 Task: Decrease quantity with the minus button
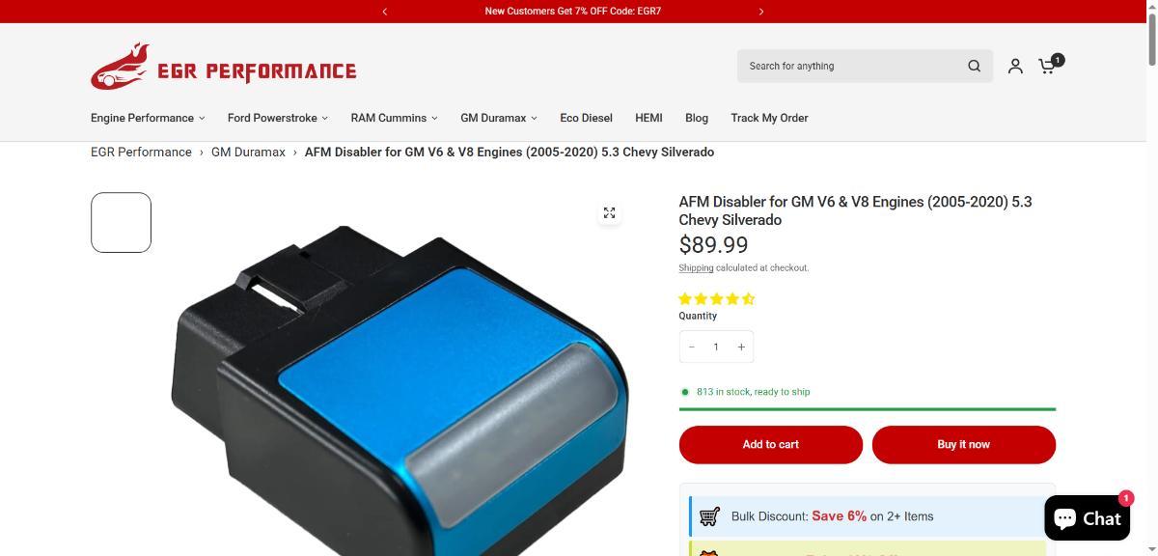click(x=692, y=347)
